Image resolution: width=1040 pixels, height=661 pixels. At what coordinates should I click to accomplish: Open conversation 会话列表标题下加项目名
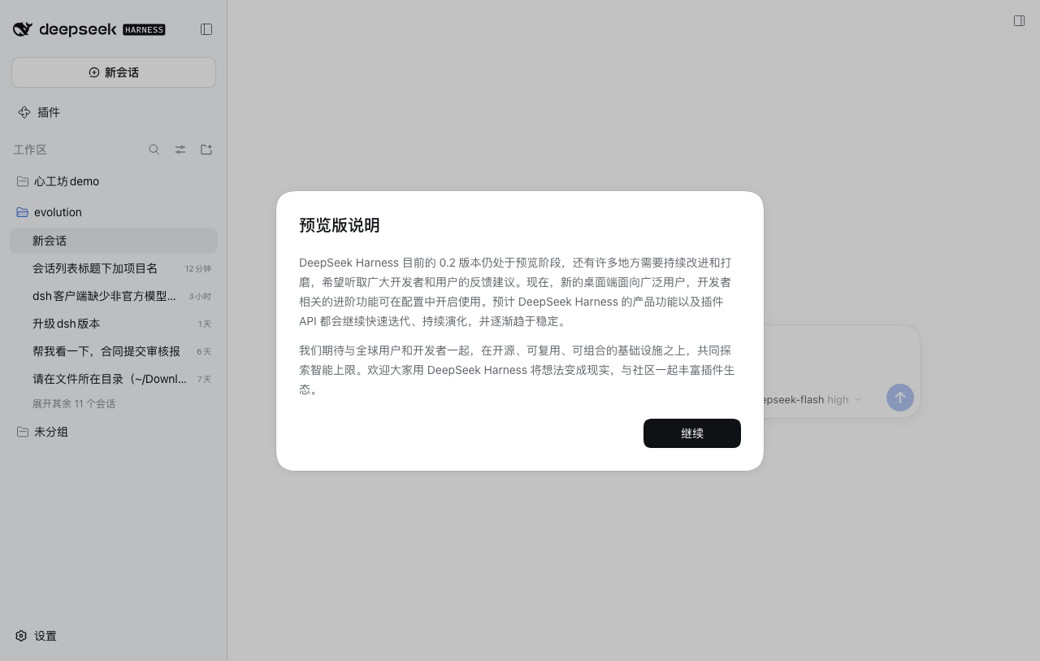(x=114, y=268)
